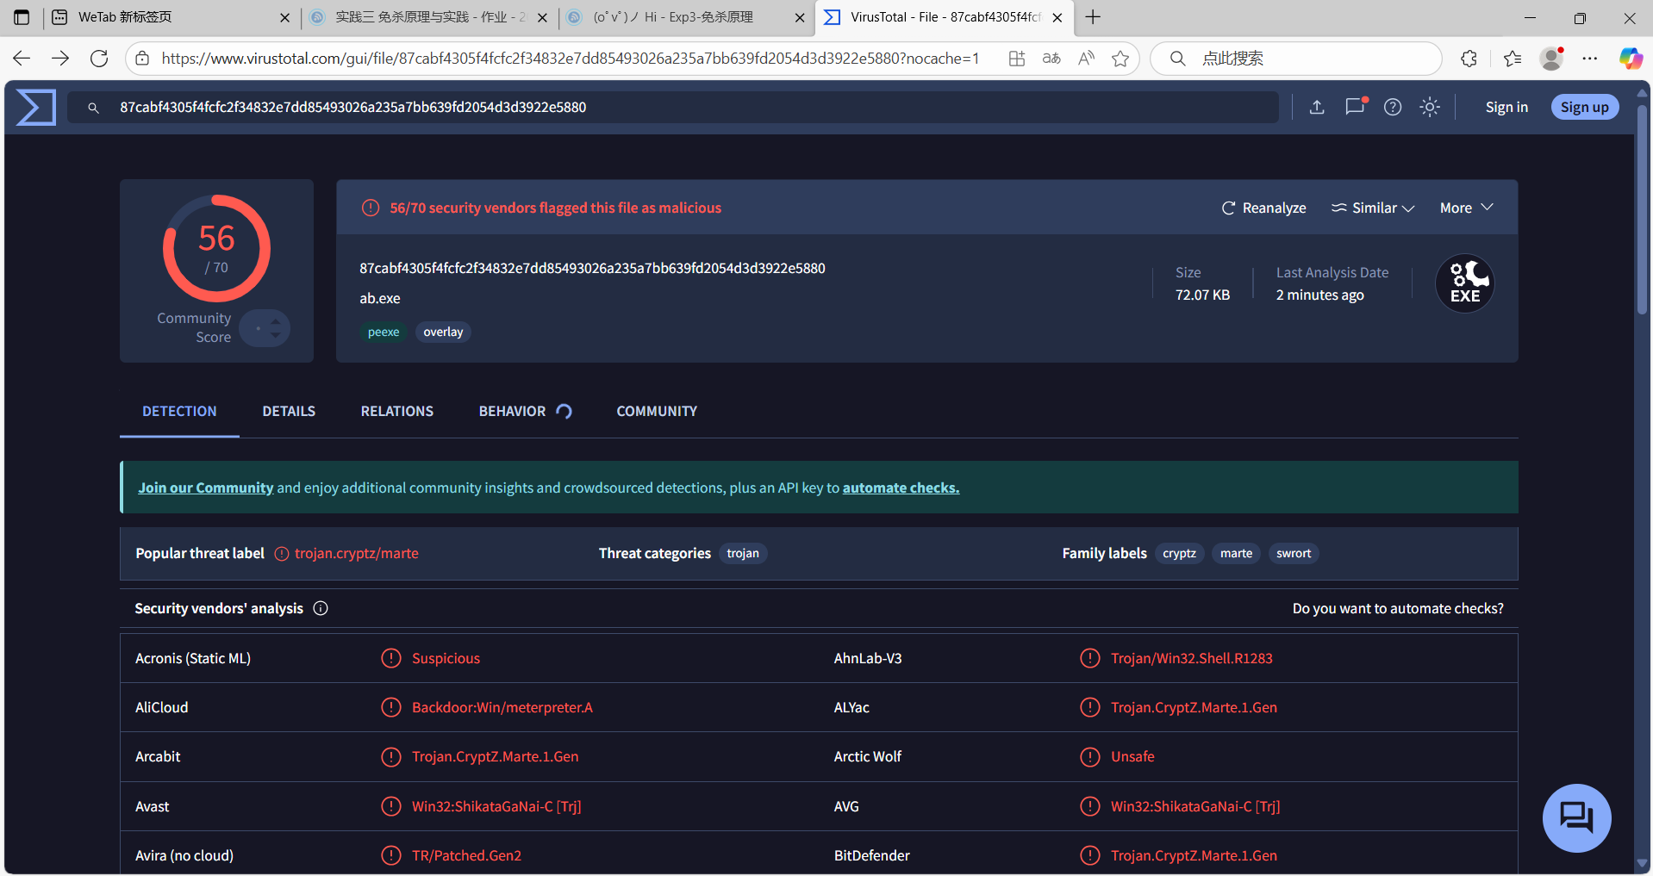Click the ab.exe file name
Image resolution: width=1653 pixels, height=876 pixels.
(380, 298)
